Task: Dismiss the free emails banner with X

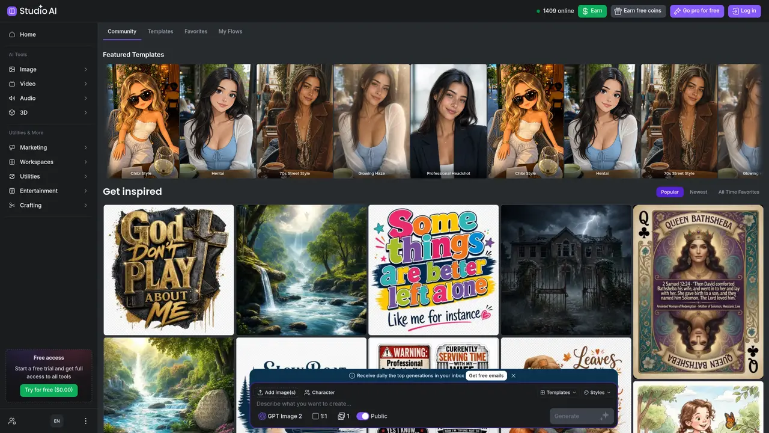Action: [x=513, y=376]
